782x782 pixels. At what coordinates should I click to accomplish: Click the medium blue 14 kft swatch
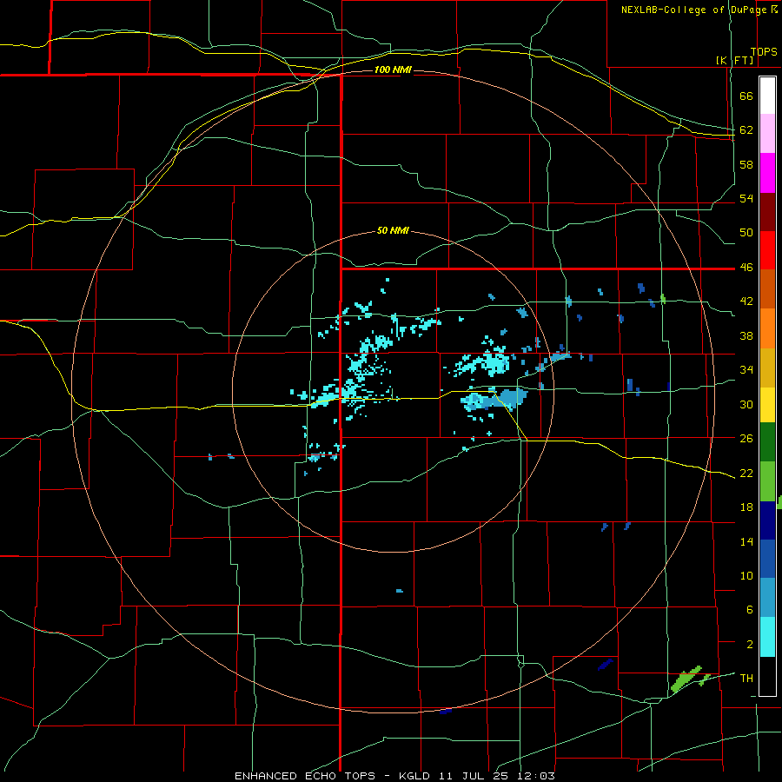(767, 559)
